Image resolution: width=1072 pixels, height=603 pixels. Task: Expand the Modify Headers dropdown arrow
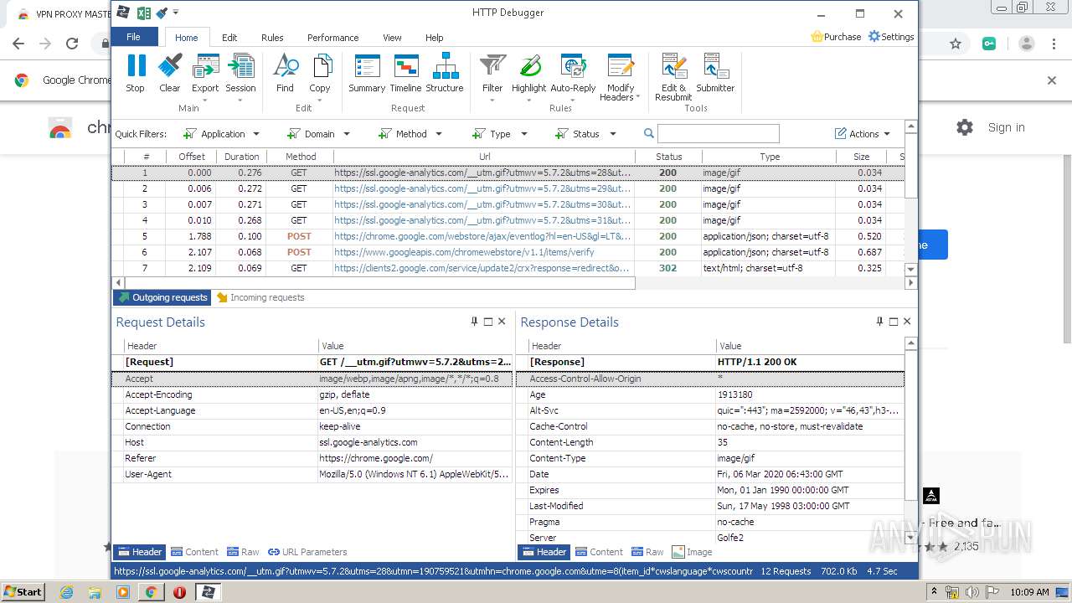point(638,97)
